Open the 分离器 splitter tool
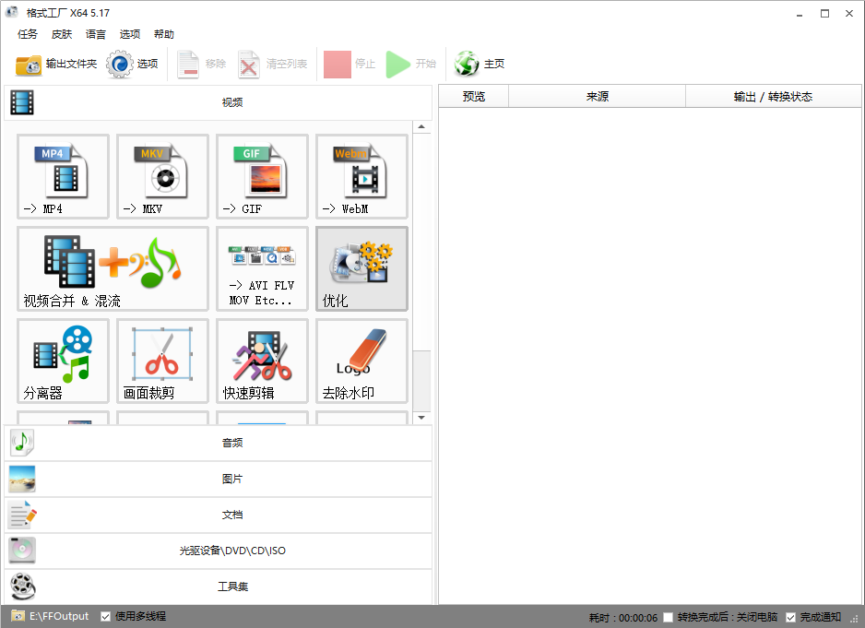Image resolution: width=865 pixels, height=628 pixels. click(x=63, y=361)
